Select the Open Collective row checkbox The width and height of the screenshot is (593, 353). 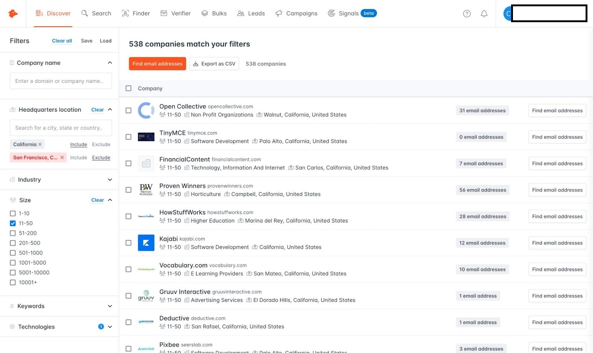pyautogui.click(x=129, y=111)
